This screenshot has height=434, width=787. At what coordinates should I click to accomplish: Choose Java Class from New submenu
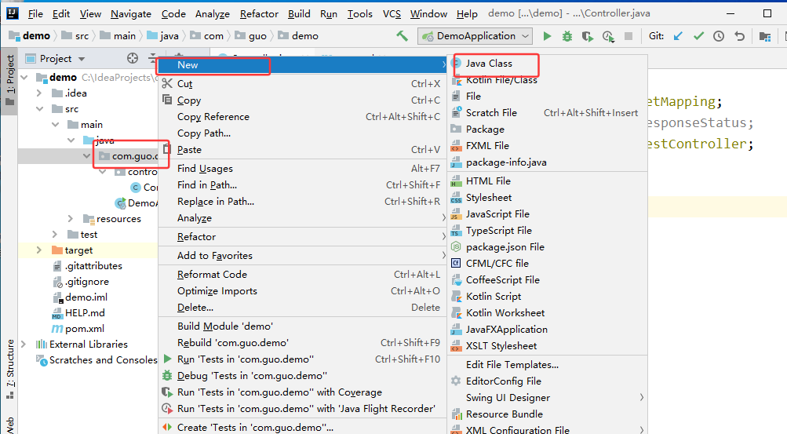pos(547,64)
